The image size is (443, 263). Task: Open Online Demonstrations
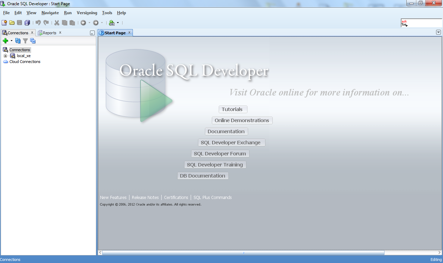(x=242, y=120)
